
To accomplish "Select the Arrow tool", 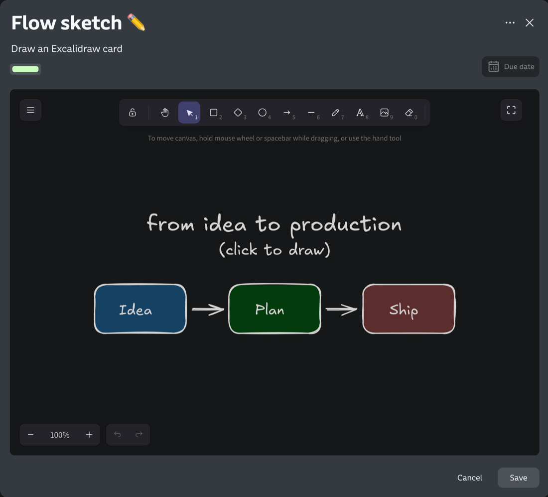I will (x=287, y=113).
